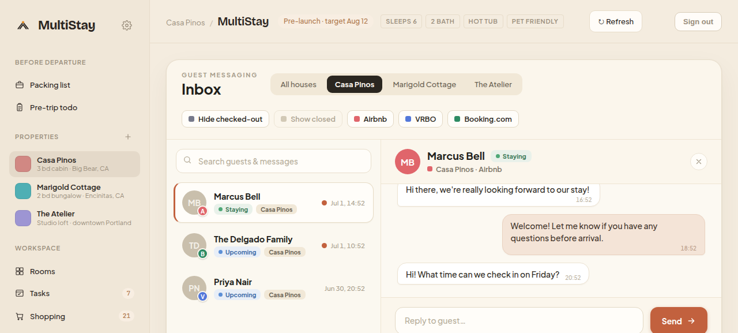Click Tasks badge showing 7
The image size is (738, 333).
coord(128,293)
